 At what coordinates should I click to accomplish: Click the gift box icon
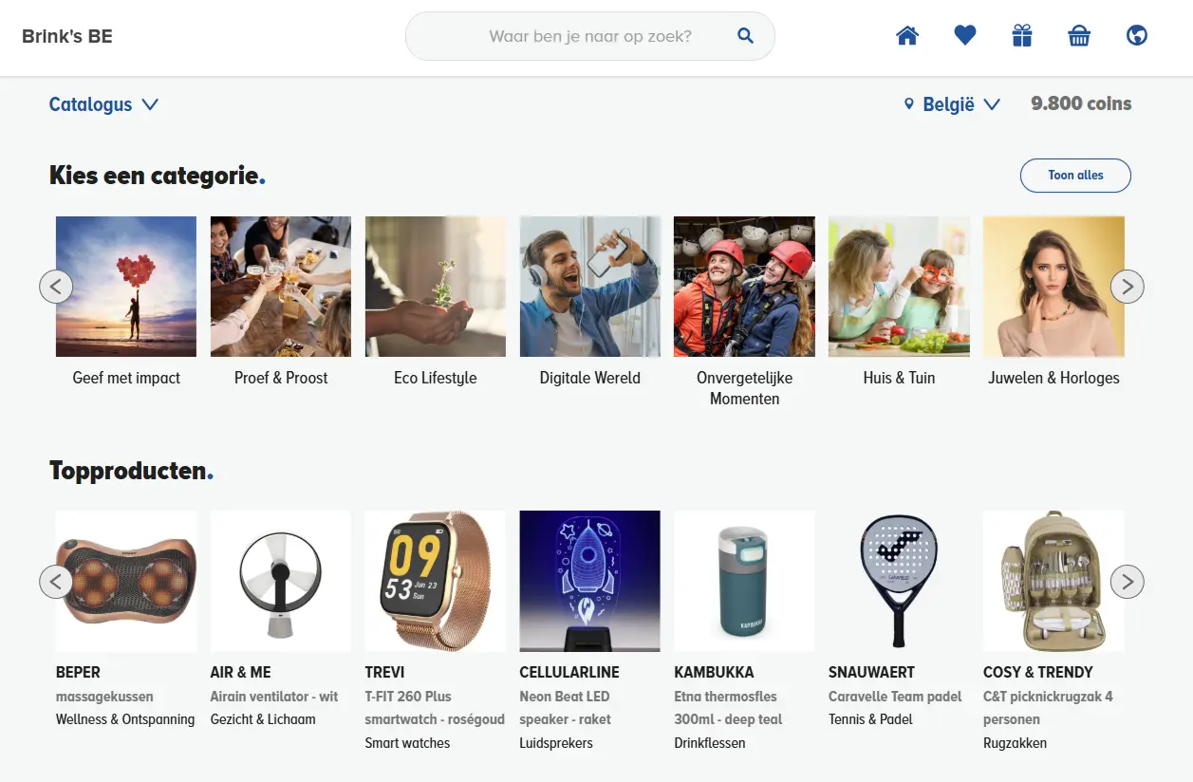click(x=1021, y=36)
